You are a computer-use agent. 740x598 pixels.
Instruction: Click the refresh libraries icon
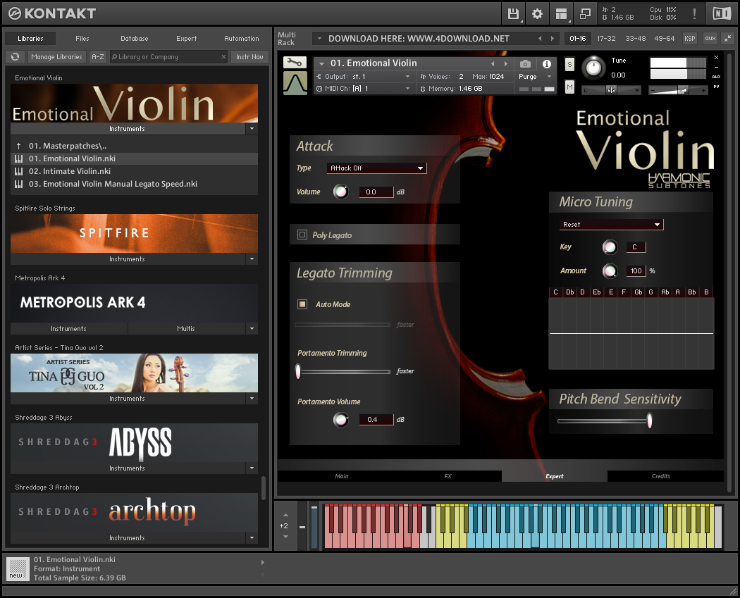[15, 56]
